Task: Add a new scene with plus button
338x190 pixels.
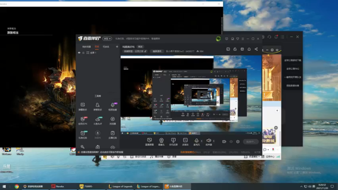Action: click(x=117, y=46)
